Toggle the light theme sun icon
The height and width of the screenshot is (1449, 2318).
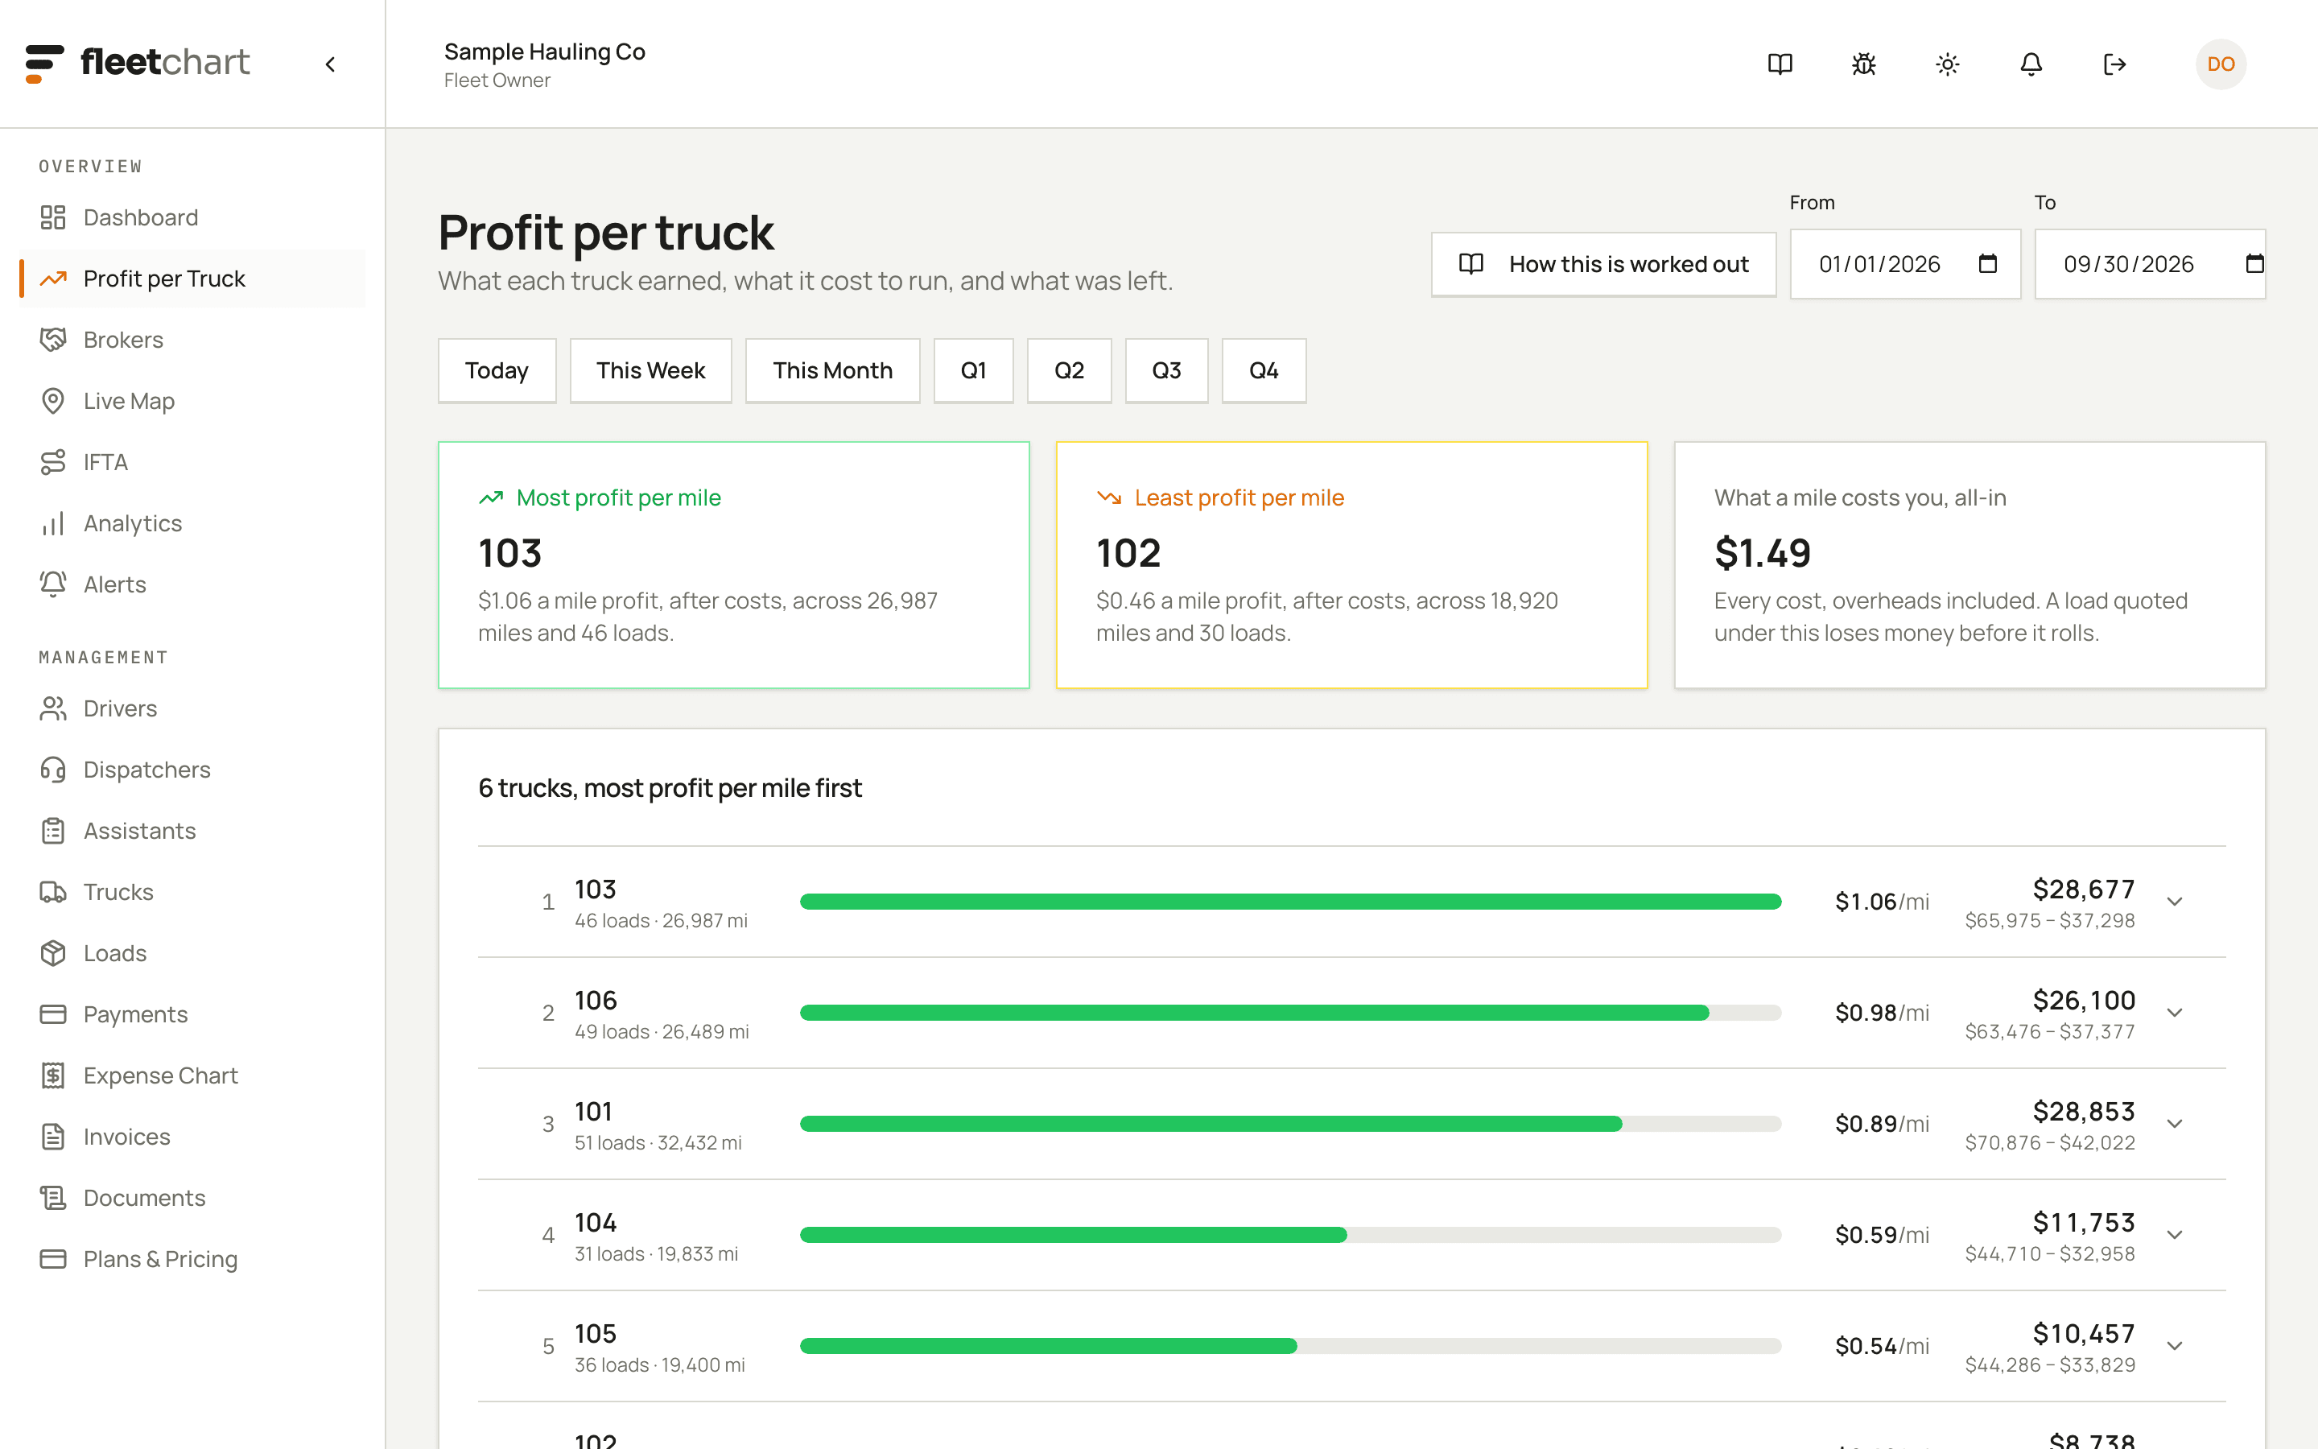point(1947,64)
